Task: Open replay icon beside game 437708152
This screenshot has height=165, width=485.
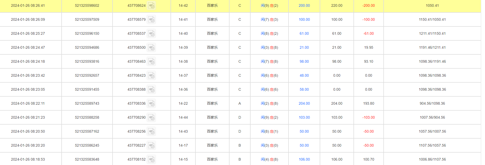Action: click(151, 159)
